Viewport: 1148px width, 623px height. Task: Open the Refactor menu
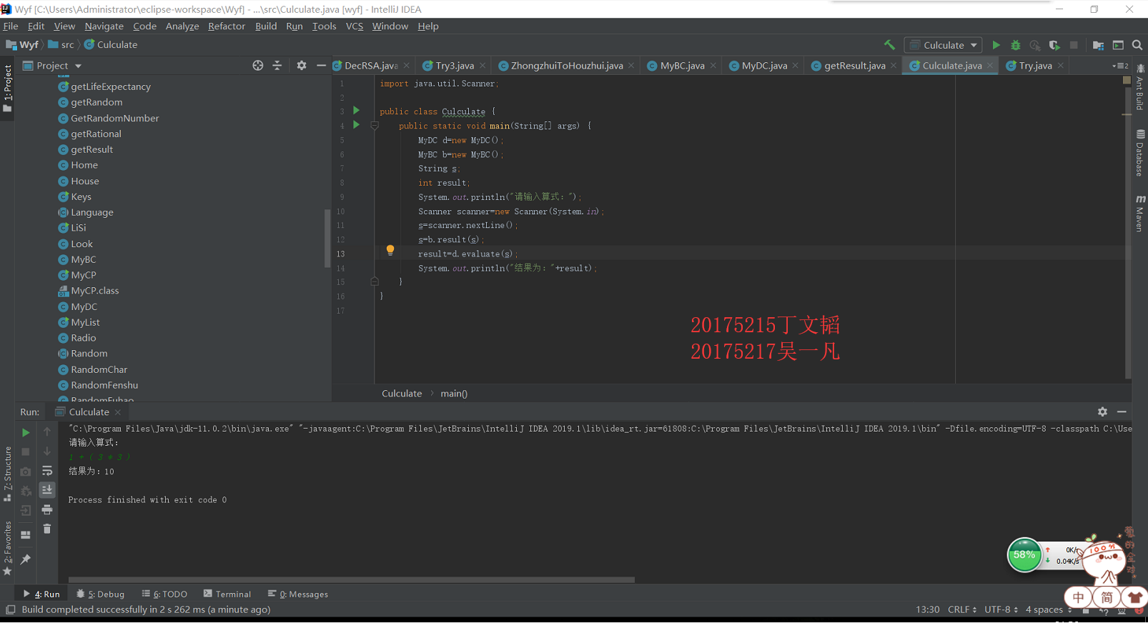[227, 26]
